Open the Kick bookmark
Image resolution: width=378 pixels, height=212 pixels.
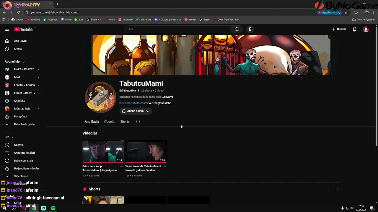coord(79,20)
